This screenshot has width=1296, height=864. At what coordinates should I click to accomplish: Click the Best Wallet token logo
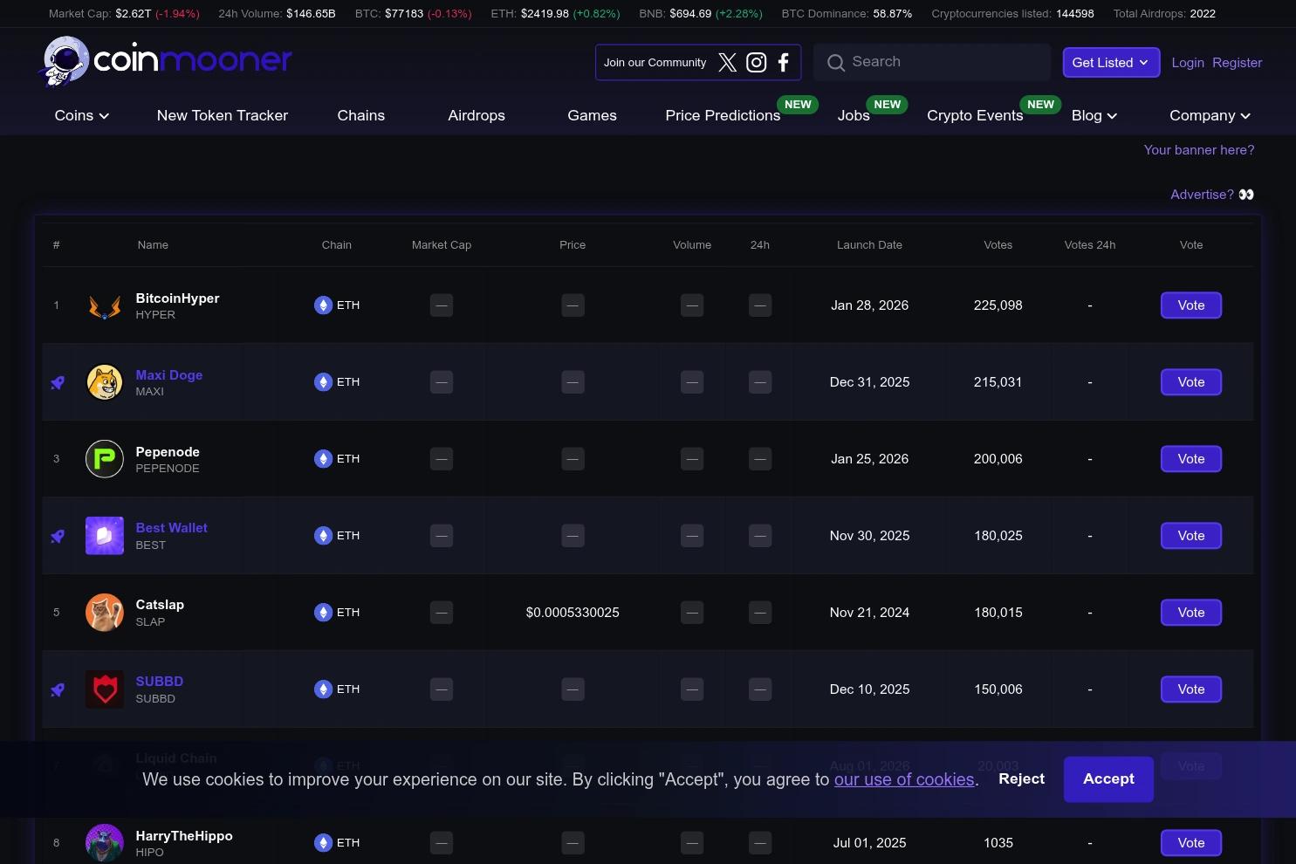(x=105, y=536)
